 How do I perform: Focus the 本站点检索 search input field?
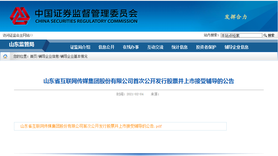[241, 36]
